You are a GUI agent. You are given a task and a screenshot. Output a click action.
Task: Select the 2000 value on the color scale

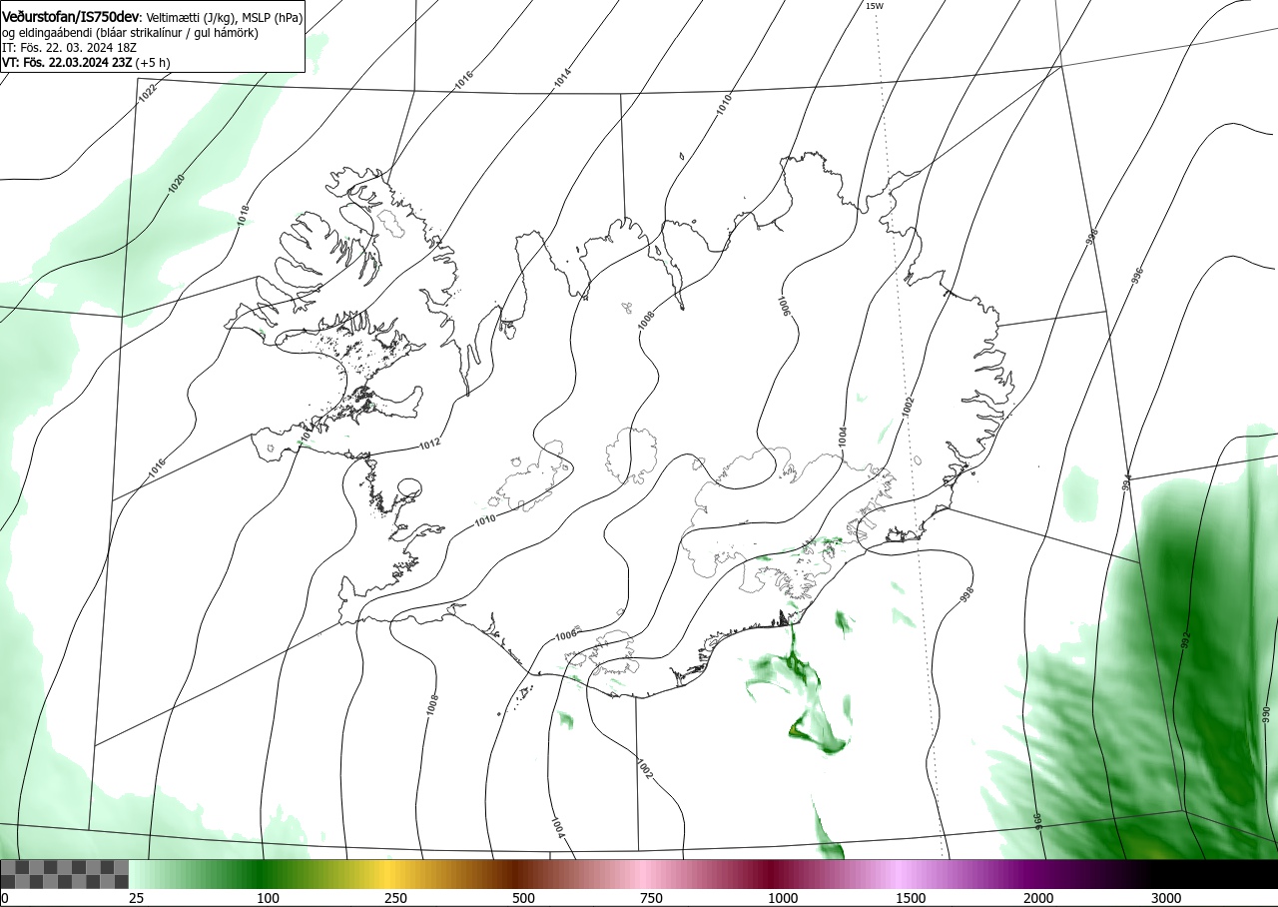(x=1038, y=898)
